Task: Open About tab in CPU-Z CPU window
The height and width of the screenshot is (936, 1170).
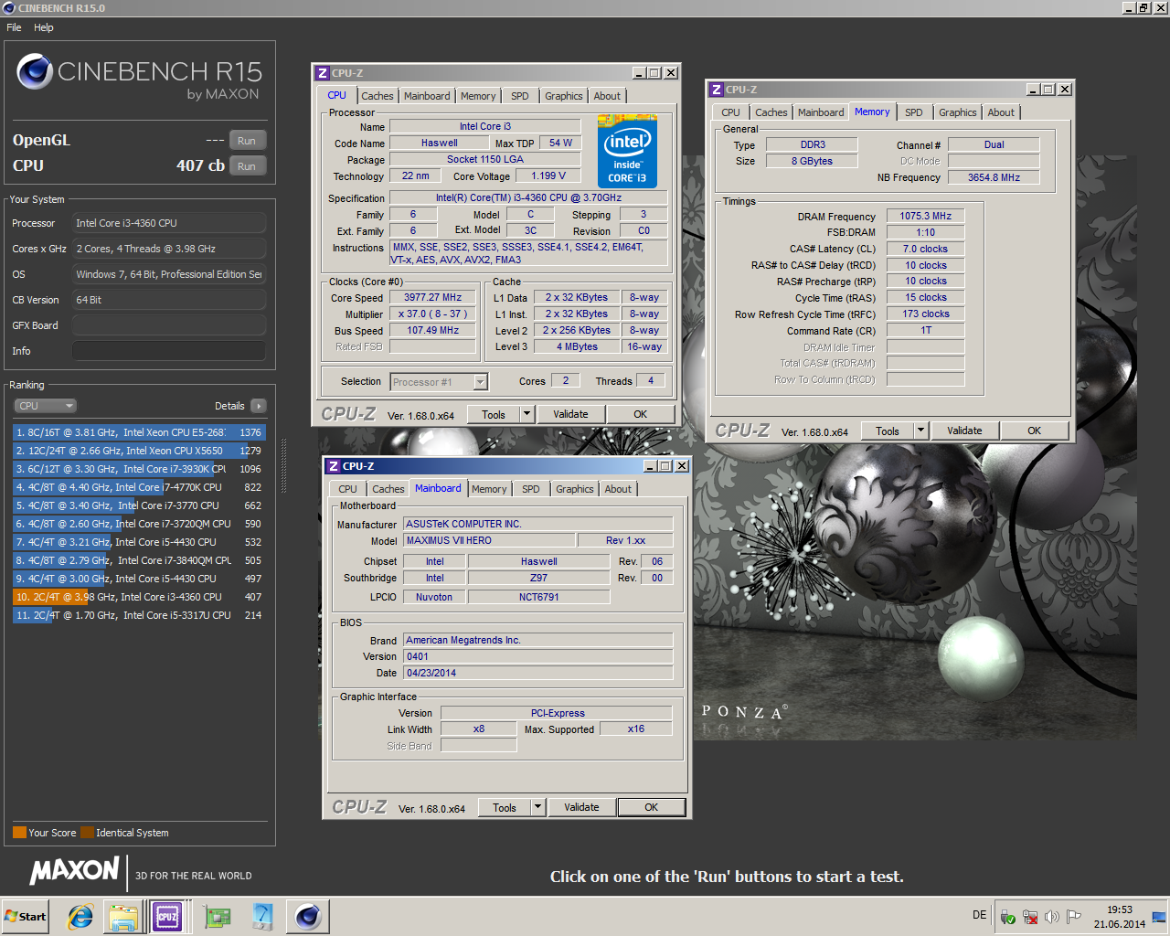Action: point(607,96)
